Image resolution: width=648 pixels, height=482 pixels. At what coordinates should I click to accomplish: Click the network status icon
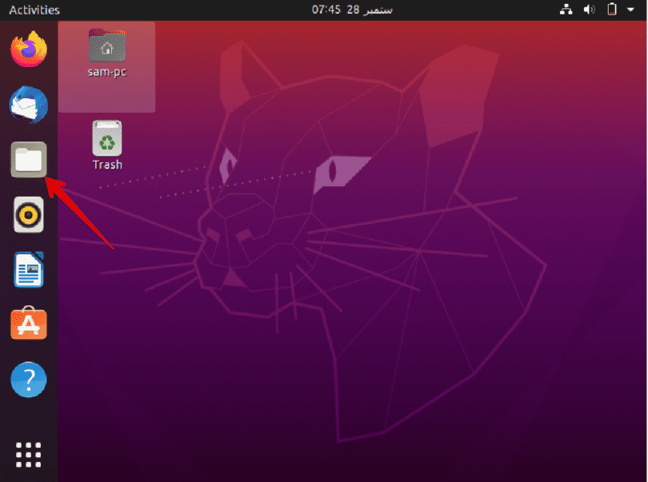tap(566, 10)
